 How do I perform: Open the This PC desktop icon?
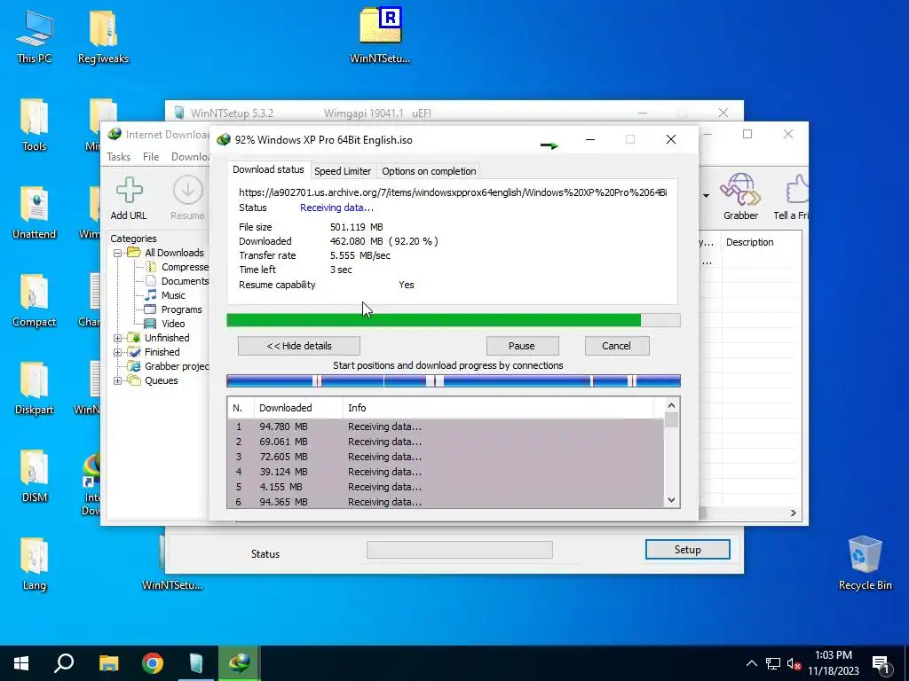pyautogui.click(x=35, y=35)
